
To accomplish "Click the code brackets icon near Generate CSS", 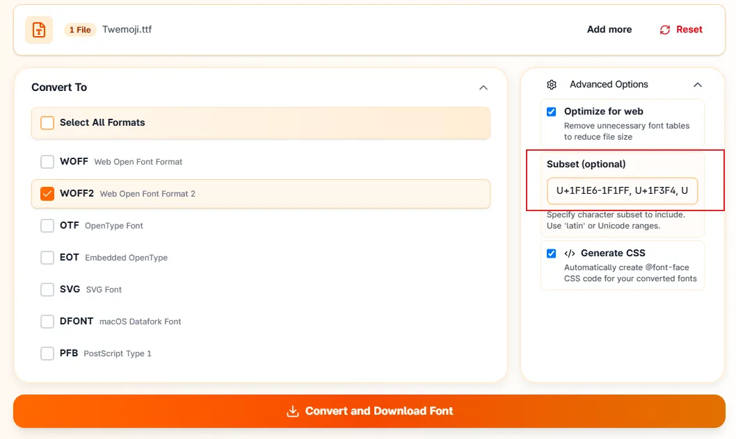I will click(x=569, y=254).
